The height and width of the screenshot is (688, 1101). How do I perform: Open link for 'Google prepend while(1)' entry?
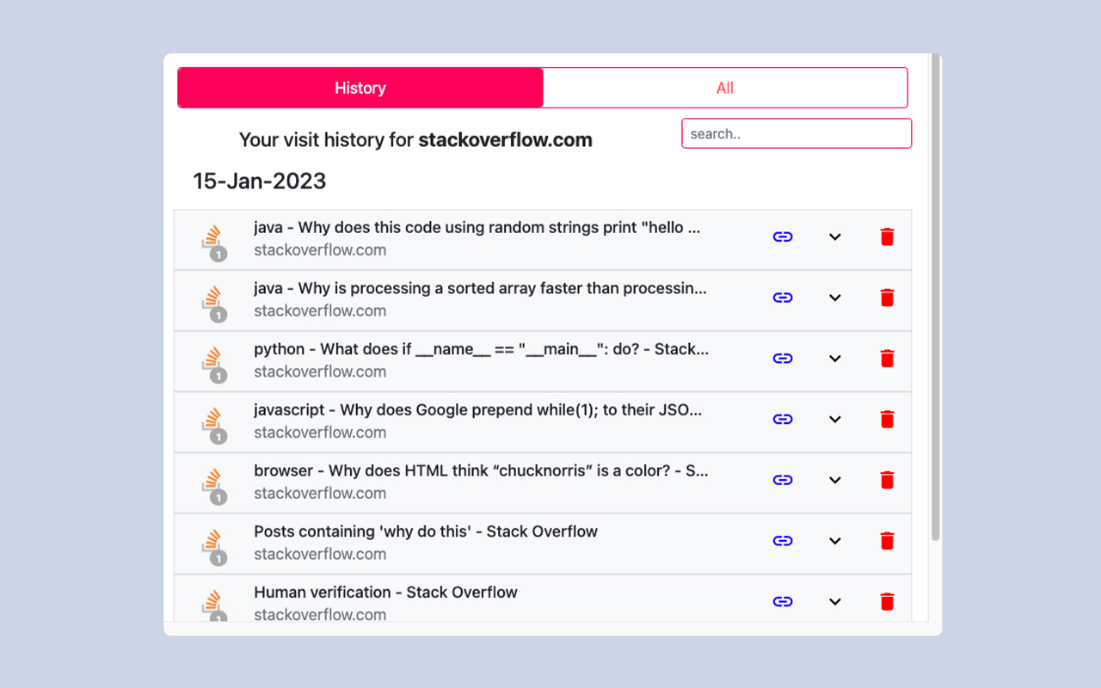[x=783, y=419]
